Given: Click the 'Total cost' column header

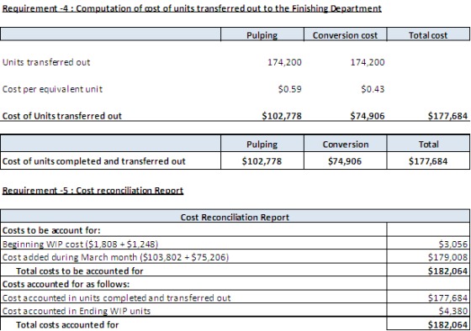Looking at the screenshot, I should [x=428, y=35].
